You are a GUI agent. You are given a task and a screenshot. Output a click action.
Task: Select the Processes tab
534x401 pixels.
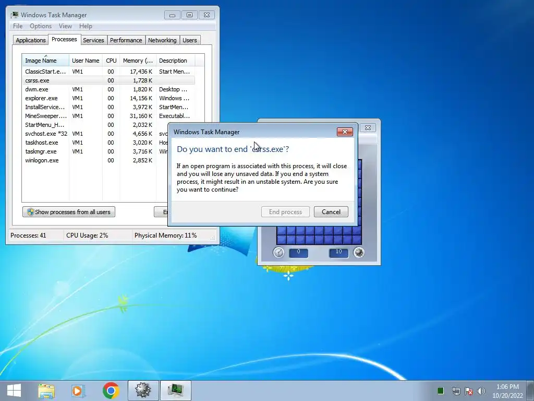pyautogui.click(x=64, y=39)
